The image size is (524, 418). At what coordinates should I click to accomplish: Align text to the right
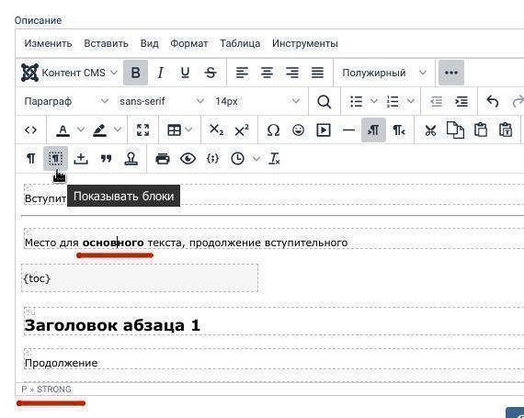pos(292,73)
